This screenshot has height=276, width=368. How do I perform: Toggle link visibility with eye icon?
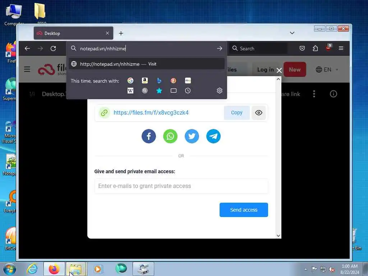point(259,112)
